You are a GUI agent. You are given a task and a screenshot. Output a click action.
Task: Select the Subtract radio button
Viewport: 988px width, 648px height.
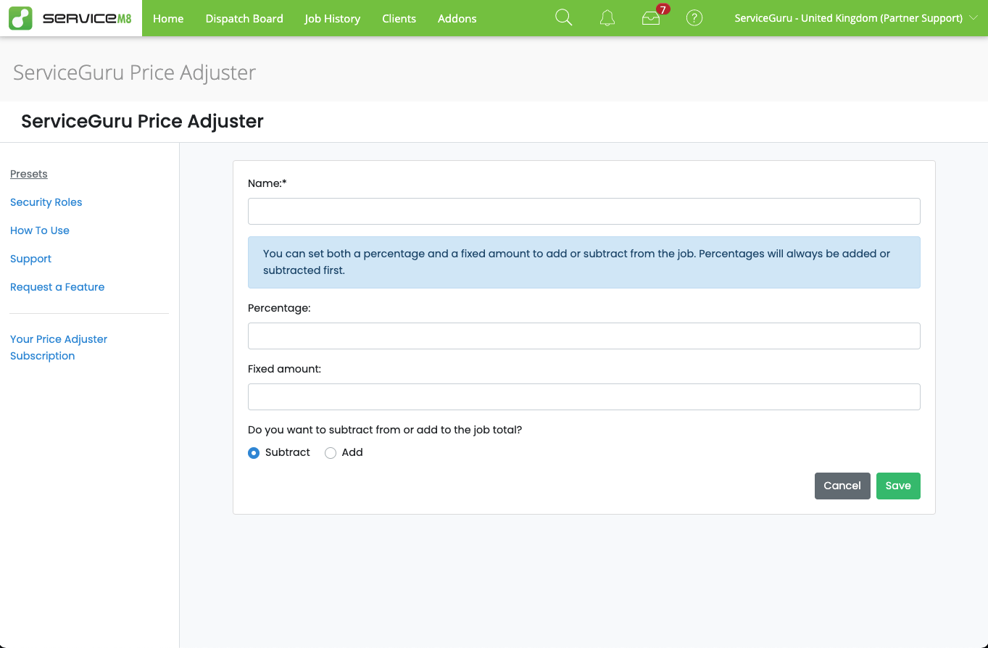254,453
